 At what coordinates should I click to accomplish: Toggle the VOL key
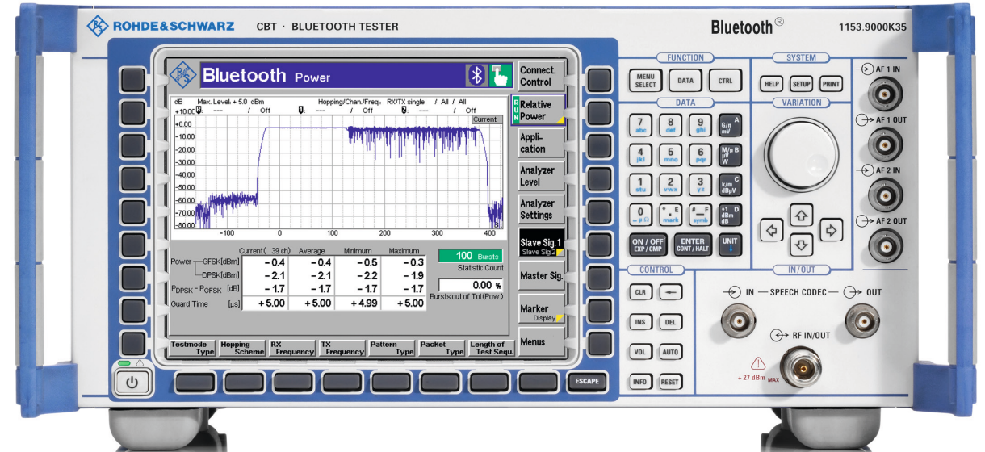(x=640, y=352)
